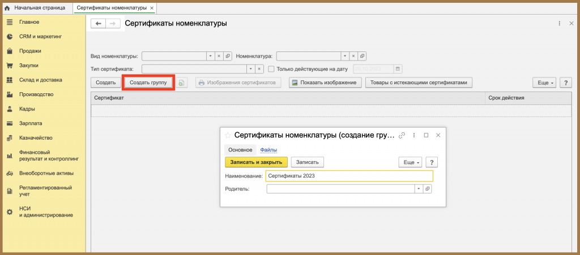This screenshot has width=580, height=255.
Task: Open the Казначейство section
Action: [36, 138]
